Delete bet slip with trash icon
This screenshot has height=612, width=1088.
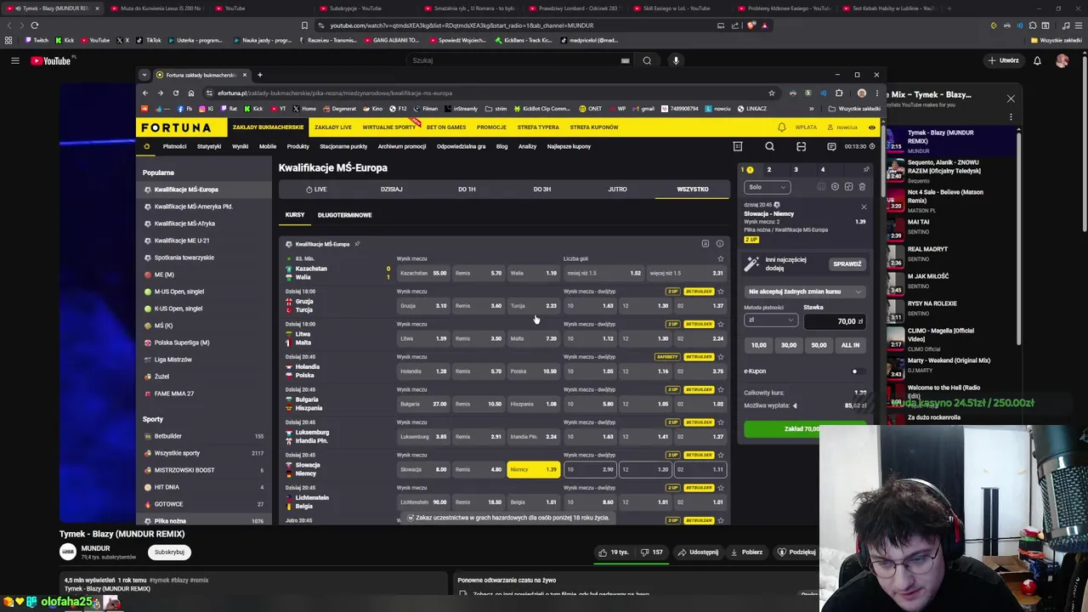pos(862,187)
